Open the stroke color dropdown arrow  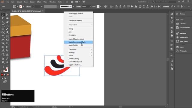pos(23,7)
